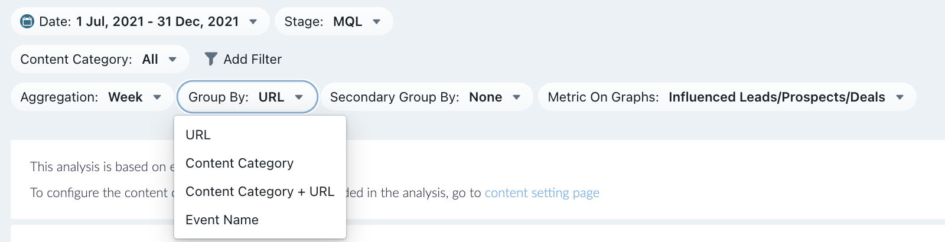Expand the Stage MQL dropdown arrow
The width and height of the screenshot is (945, 242).
tap(377, 22)
